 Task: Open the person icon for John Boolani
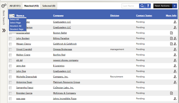click(x=175, y=39)
